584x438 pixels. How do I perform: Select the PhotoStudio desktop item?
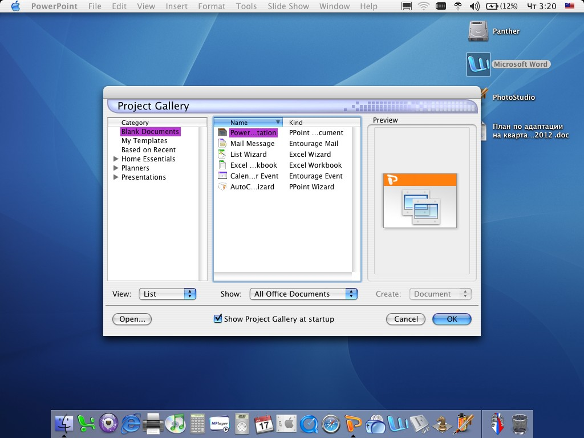coord(514,97)
